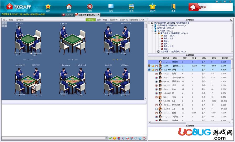This screenshot has width=235, height=142.
Task: Select 房间5 (4人) in room tree
Action: 169,46
